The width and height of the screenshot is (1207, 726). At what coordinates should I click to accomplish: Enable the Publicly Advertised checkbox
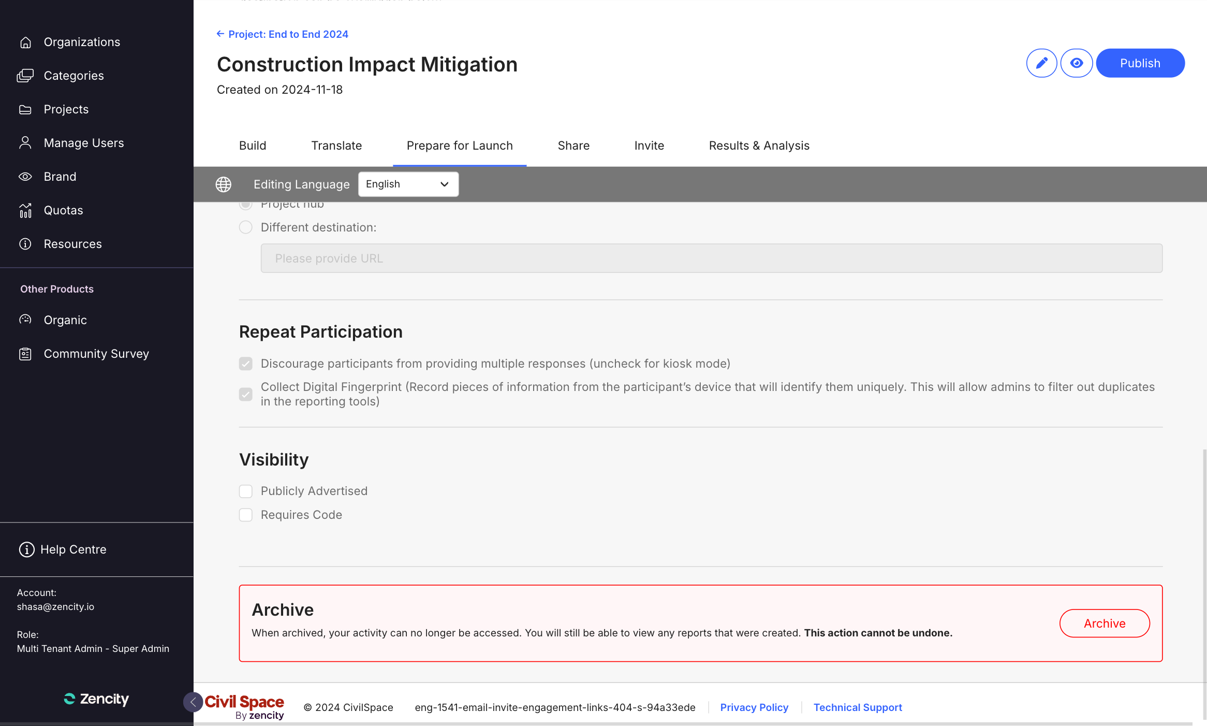246,491
